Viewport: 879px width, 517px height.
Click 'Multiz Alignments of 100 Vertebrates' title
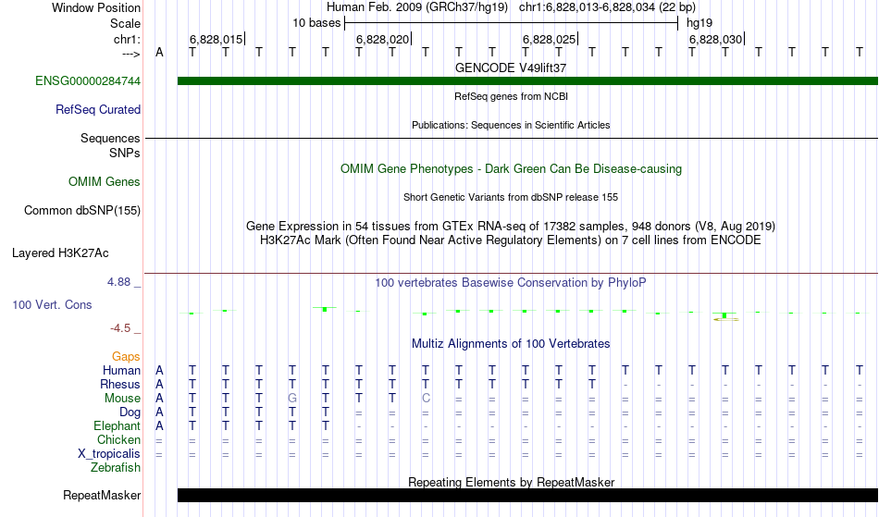tap(511, 343)
